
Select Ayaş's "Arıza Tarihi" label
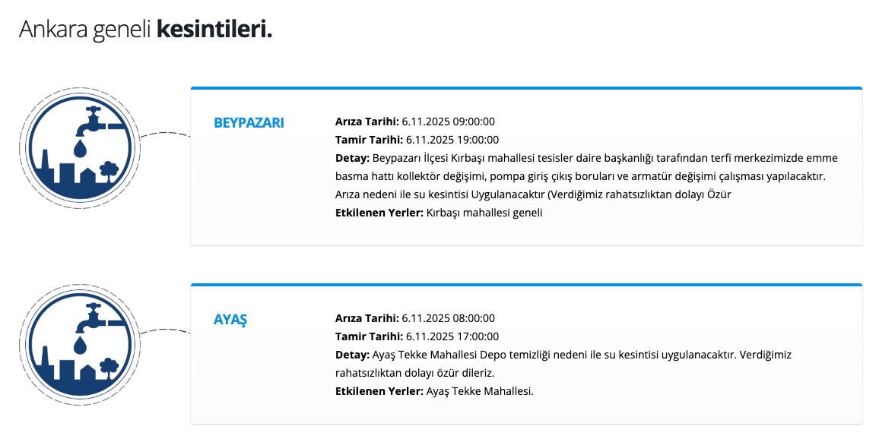(x=367, y=318)
